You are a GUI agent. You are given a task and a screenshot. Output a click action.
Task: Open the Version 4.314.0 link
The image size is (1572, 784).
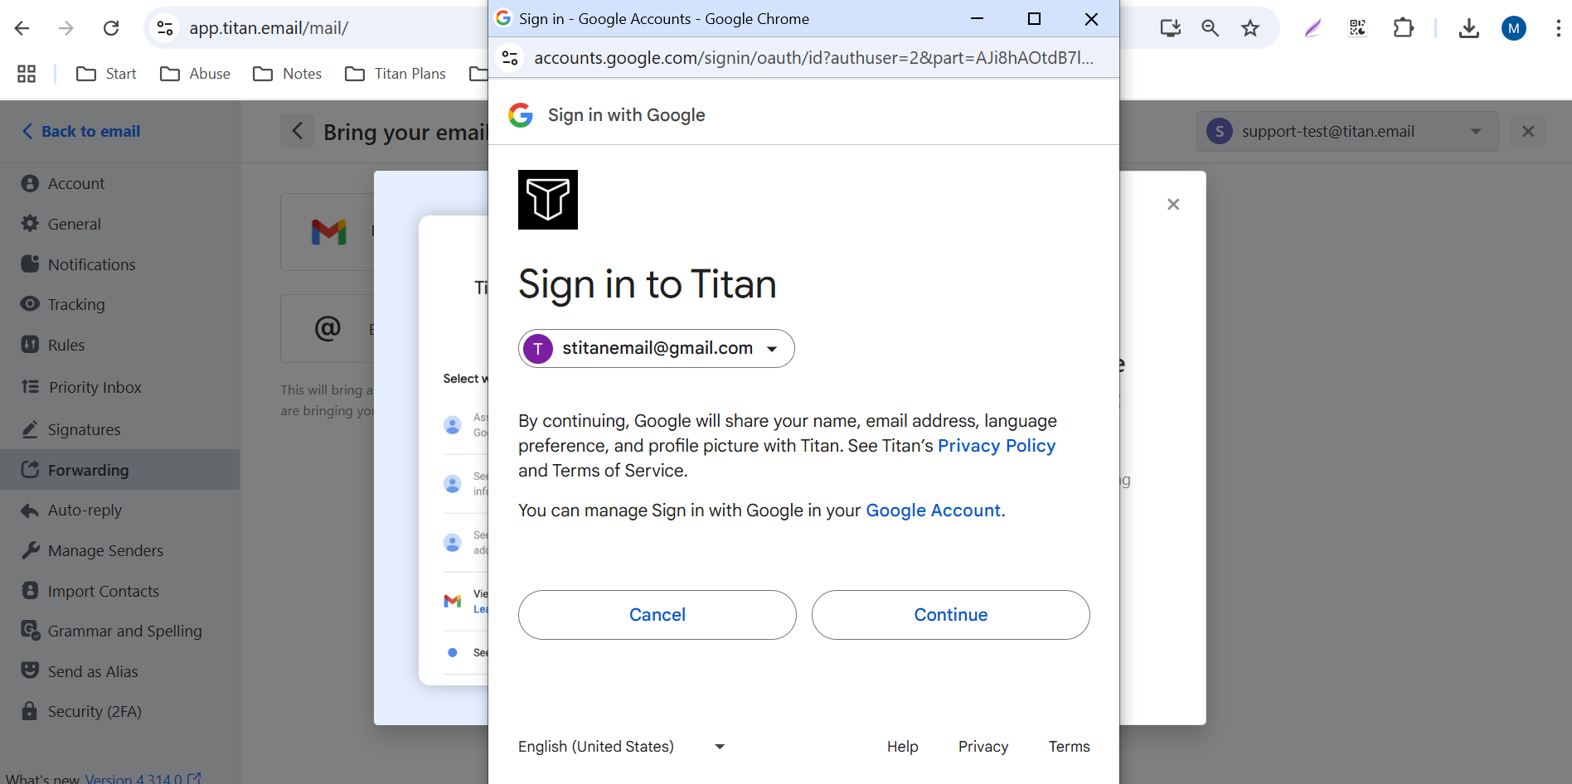coord(143,778)
